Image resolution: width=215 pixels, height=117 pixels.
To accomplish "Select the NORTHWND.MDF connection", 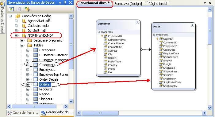I will [x=40, y=35].
